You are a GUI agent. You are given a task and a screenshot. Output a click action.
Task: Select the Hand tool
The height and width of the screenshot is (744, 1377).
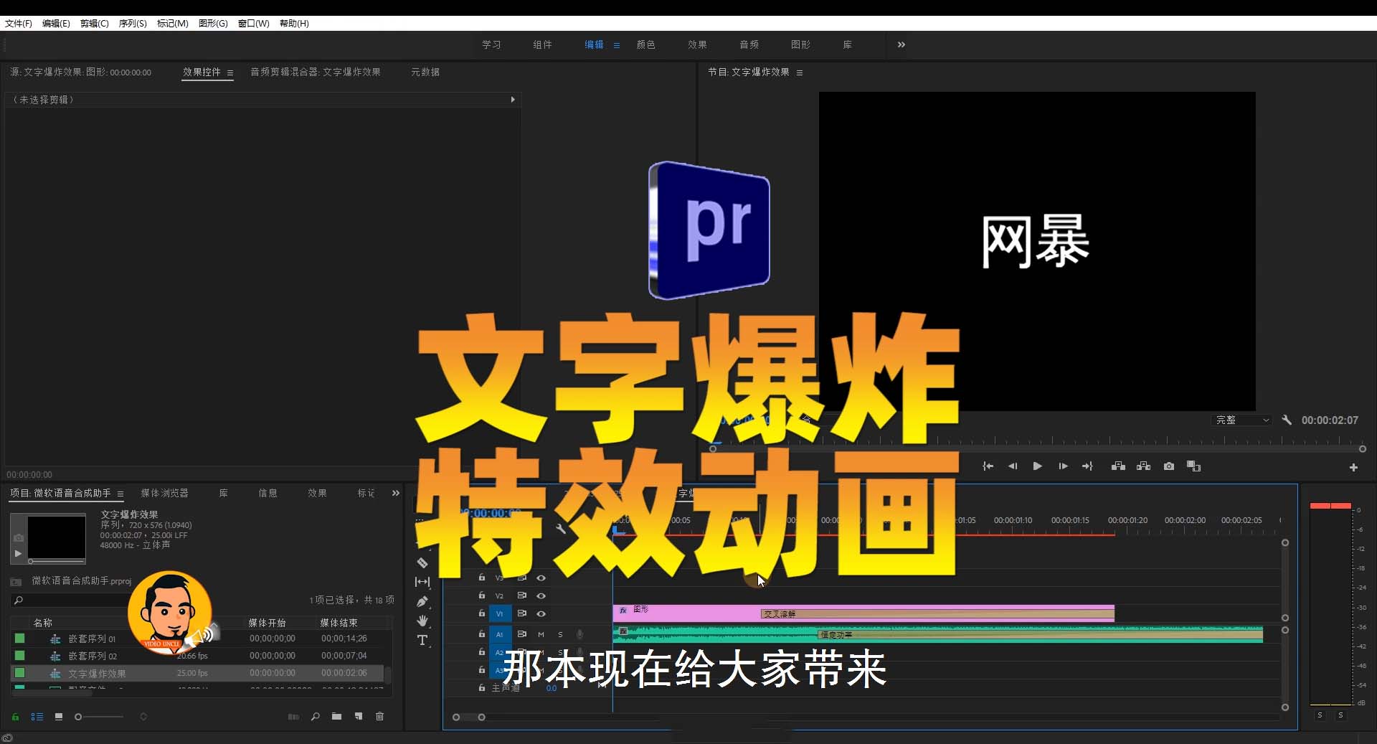tap(422, 621)
